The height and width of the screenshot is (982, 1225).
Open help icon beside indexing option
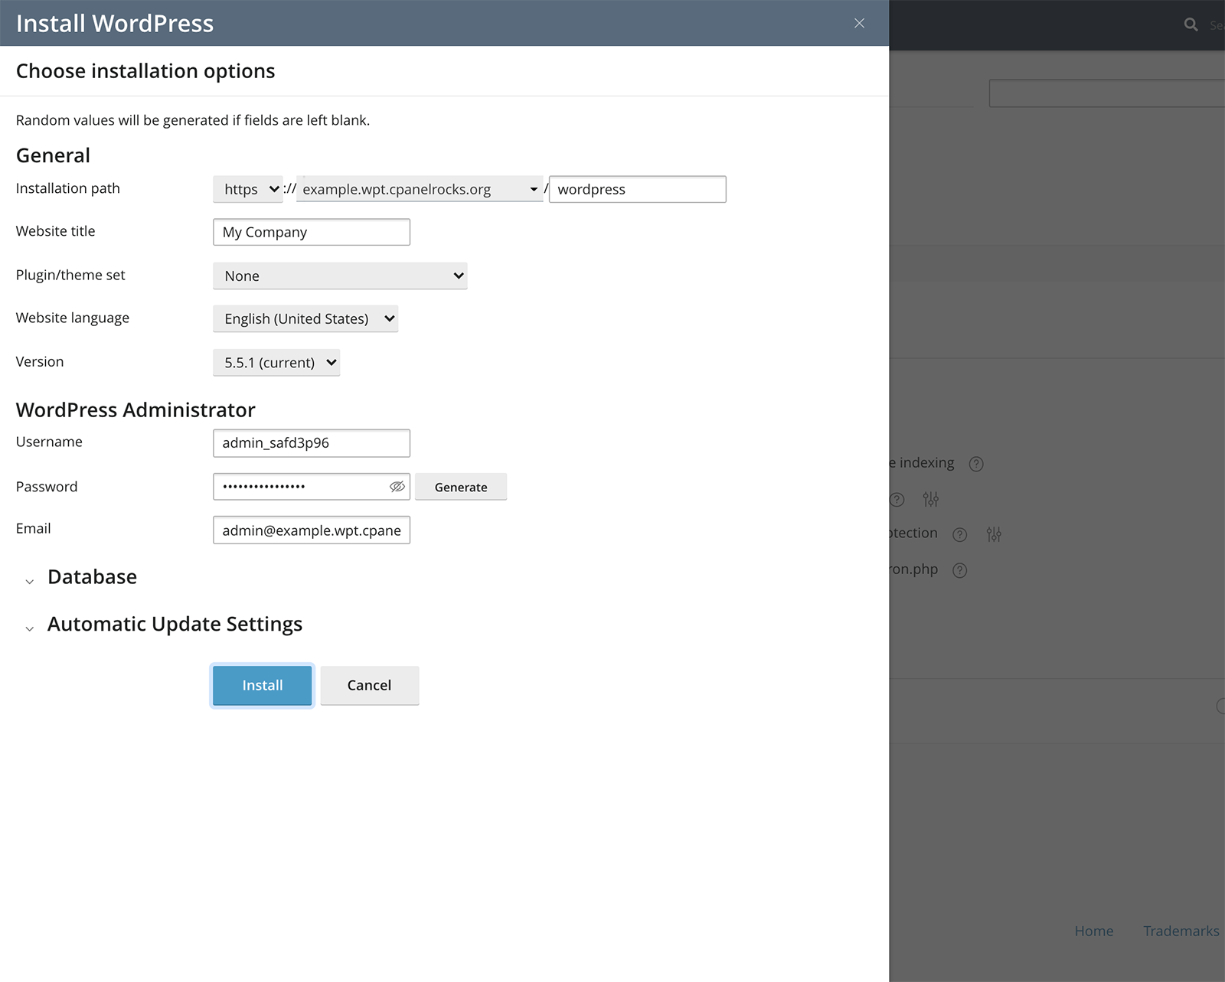coord(975,464)
